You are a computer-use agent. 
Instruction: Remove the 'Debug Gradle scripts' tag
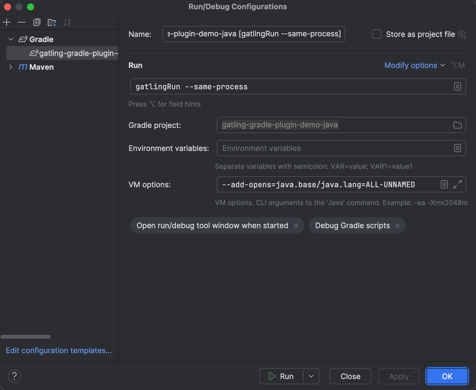pos(398,226)
